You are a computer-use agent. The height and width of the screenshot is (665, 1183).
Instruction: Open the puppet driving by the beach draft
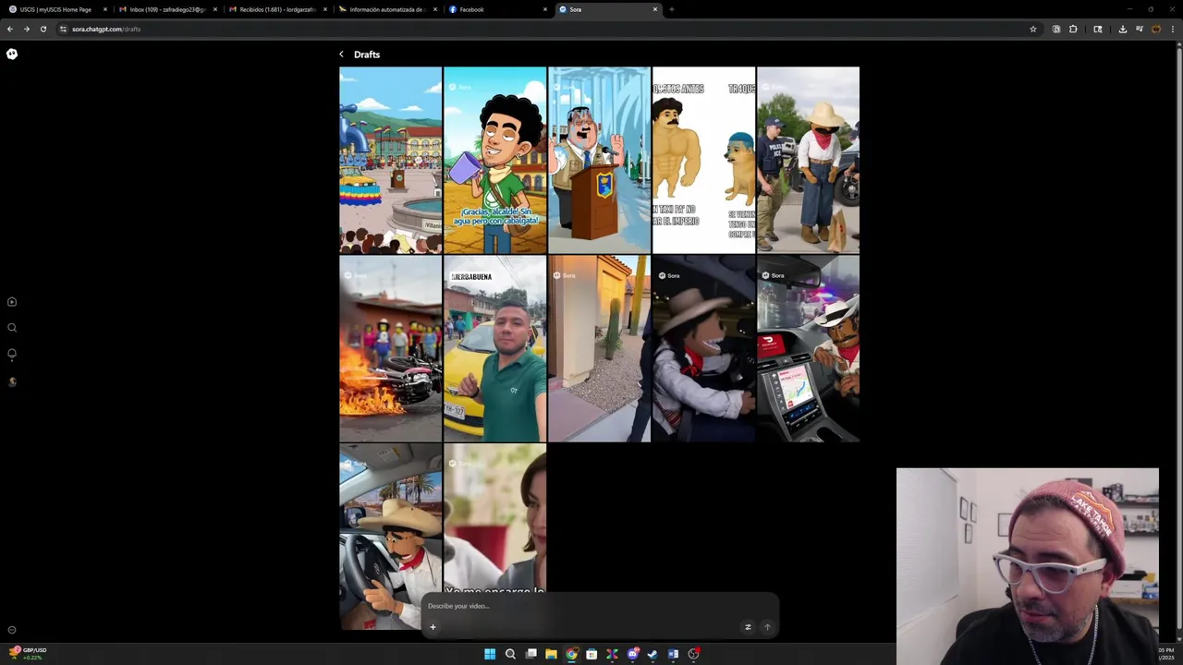click(x=390, y=537)
